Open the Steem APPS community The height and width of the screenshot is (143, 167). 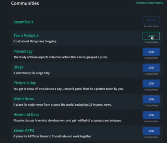pos(24,130)
